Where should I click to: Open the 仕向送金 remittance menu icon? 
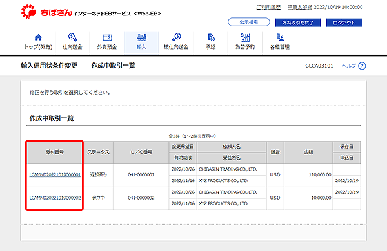point(72,37)
